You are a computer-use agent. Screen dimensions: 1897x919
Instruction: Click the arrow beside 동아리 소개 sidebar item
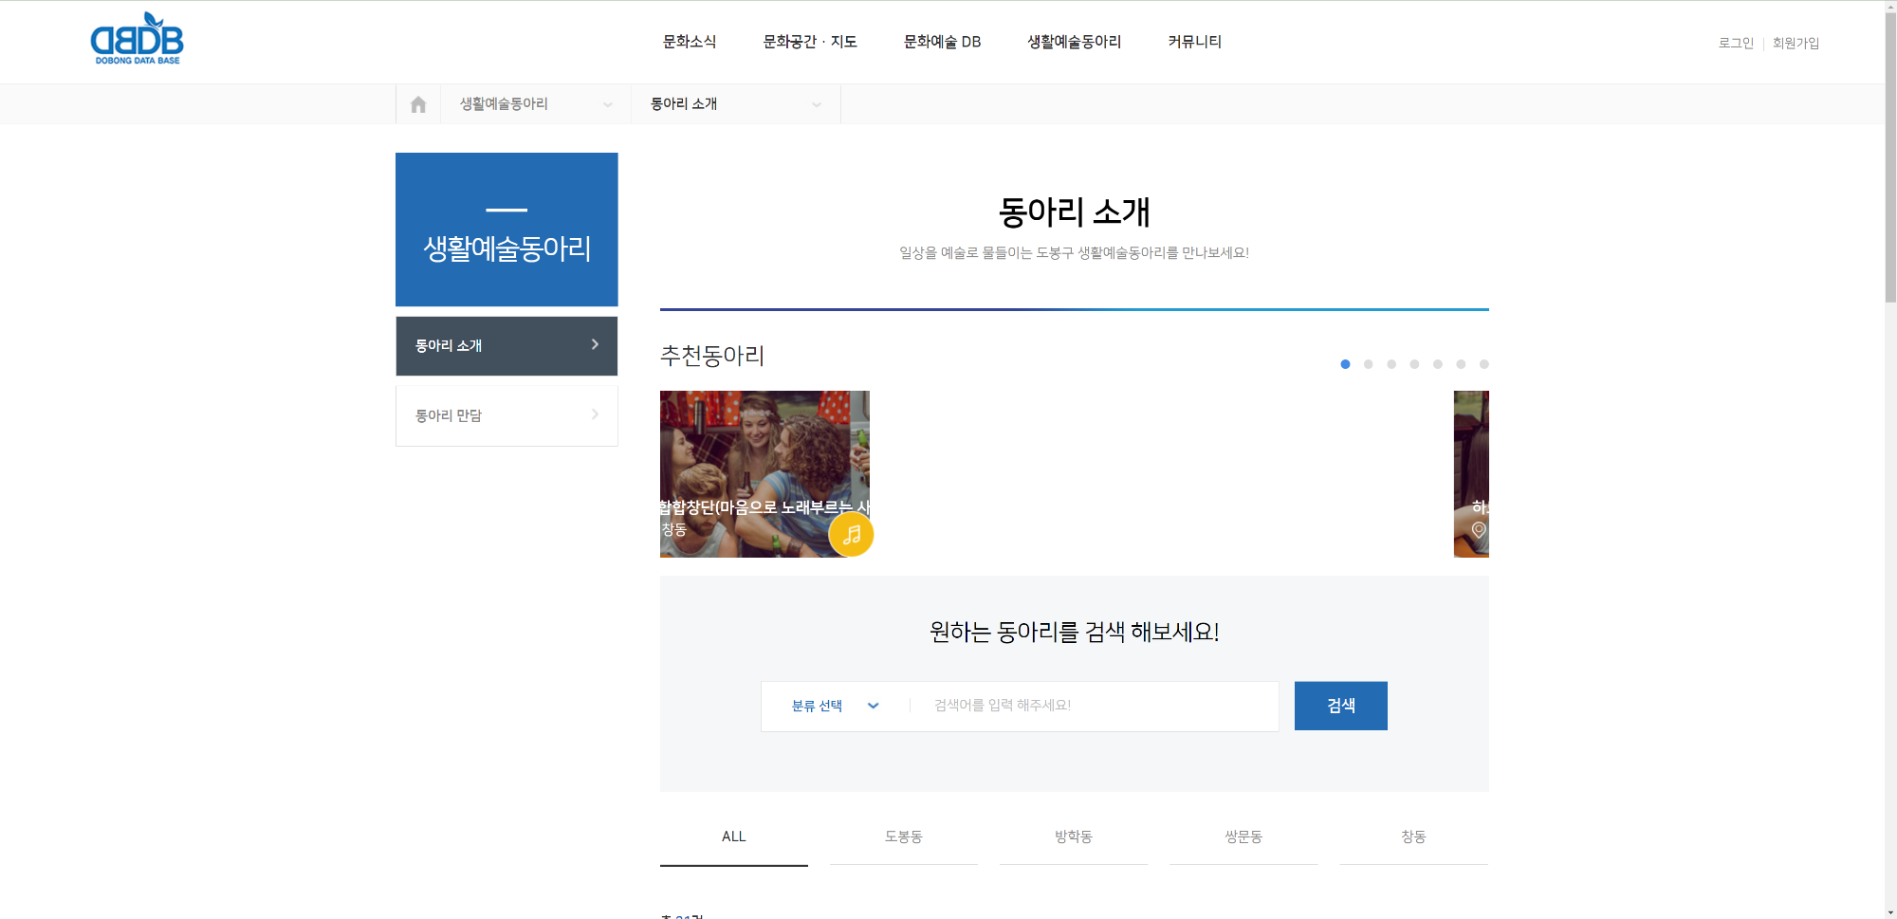595,345
